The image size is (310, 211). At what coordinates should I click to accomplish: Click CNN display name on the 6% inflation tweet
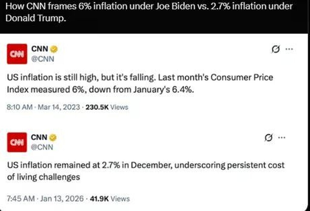(x=39, y=49)
